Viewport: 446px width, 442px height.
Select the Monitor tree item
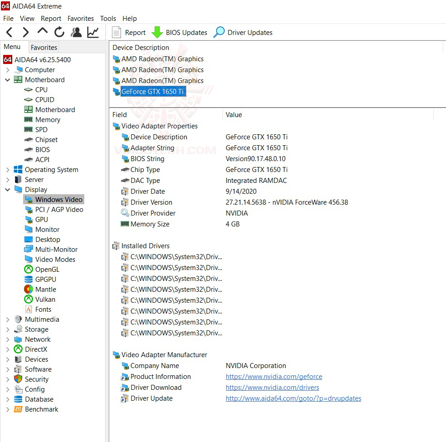tap(47, 230)
